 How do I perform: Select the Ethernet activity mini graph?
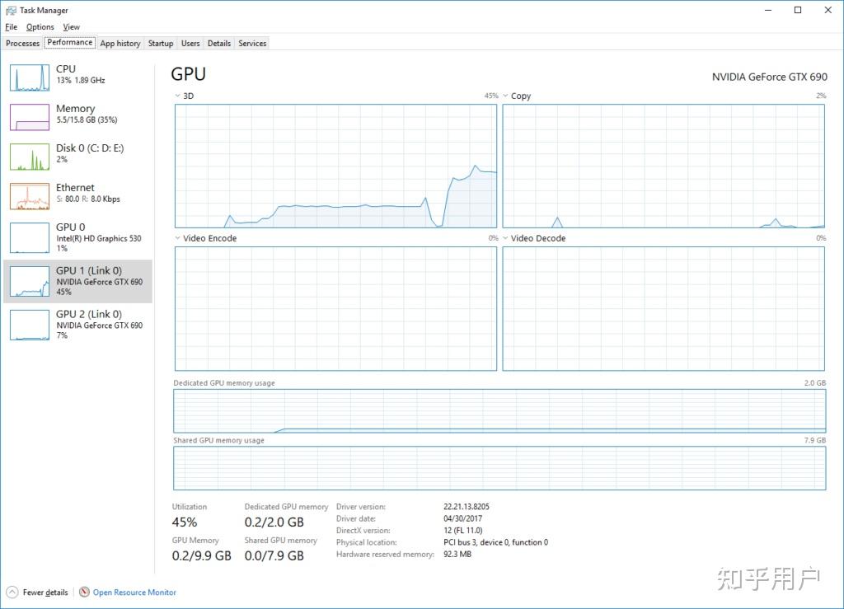pyautogui.click(x=30, y=195)
